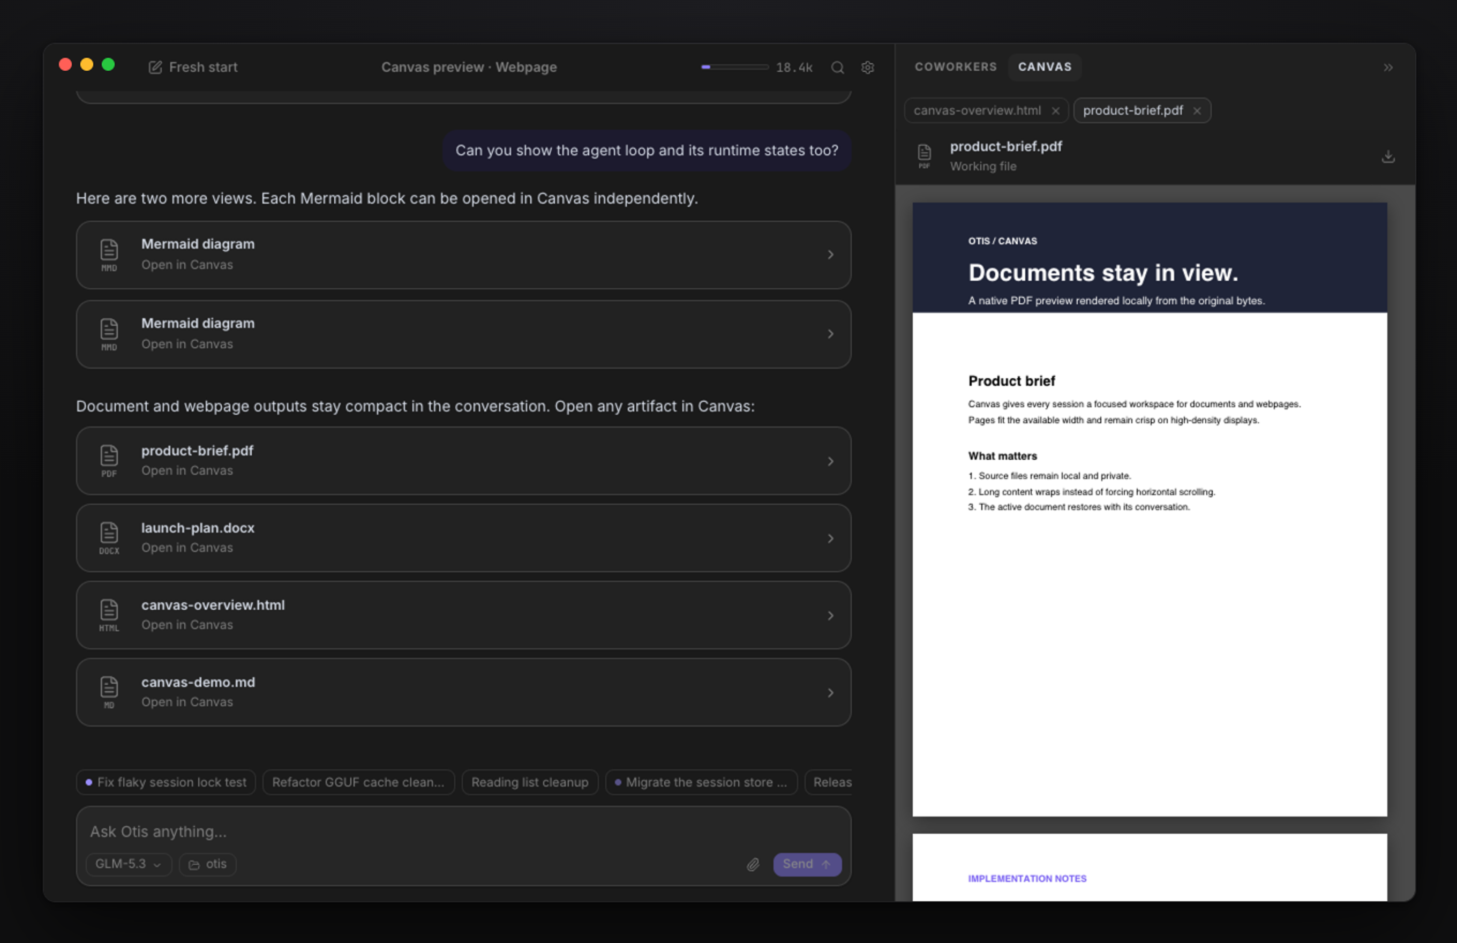Click the HTML file icon on canvas-overview.html card

click(109, 615)
